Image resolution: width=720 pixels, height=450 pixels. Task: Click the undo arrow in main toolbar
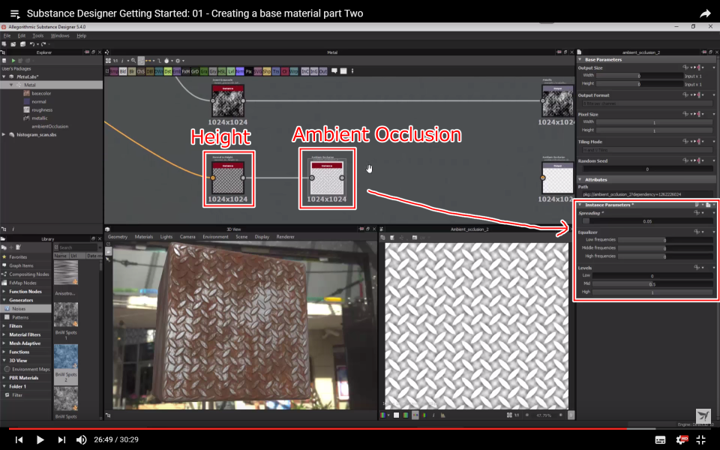[x=32, y=44]
